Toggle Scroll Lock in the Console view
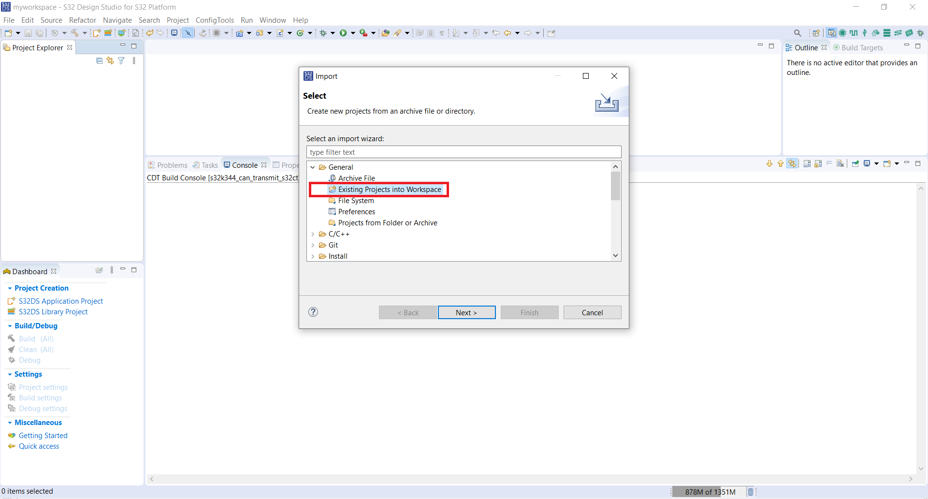This screenshot has height=499, width=928. 817,163
